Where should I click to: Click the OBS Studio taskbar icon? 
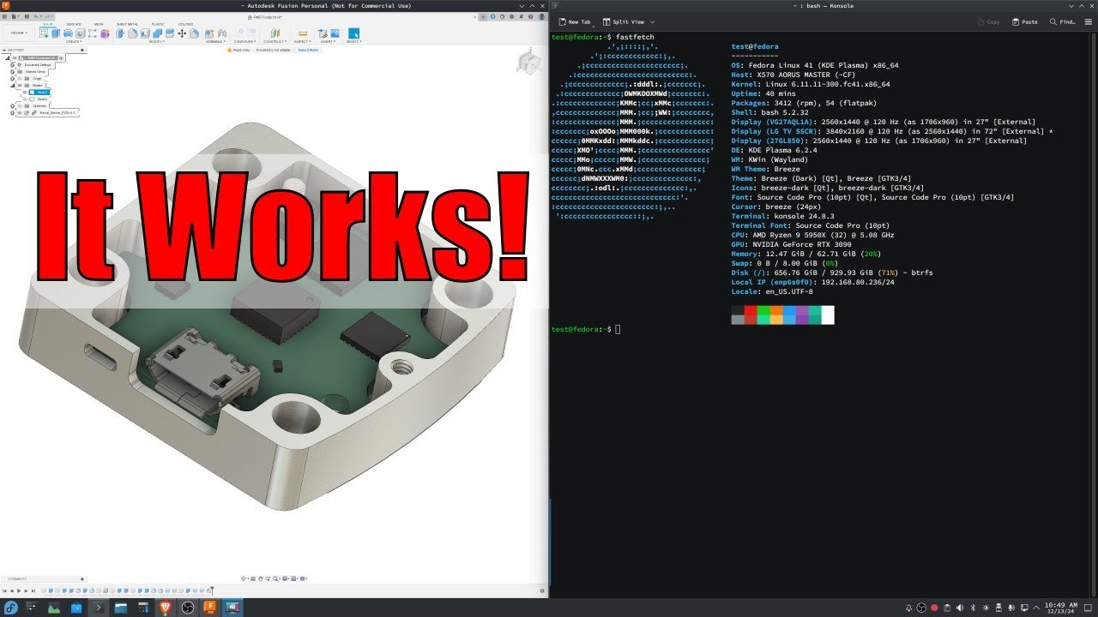point(187,607)
